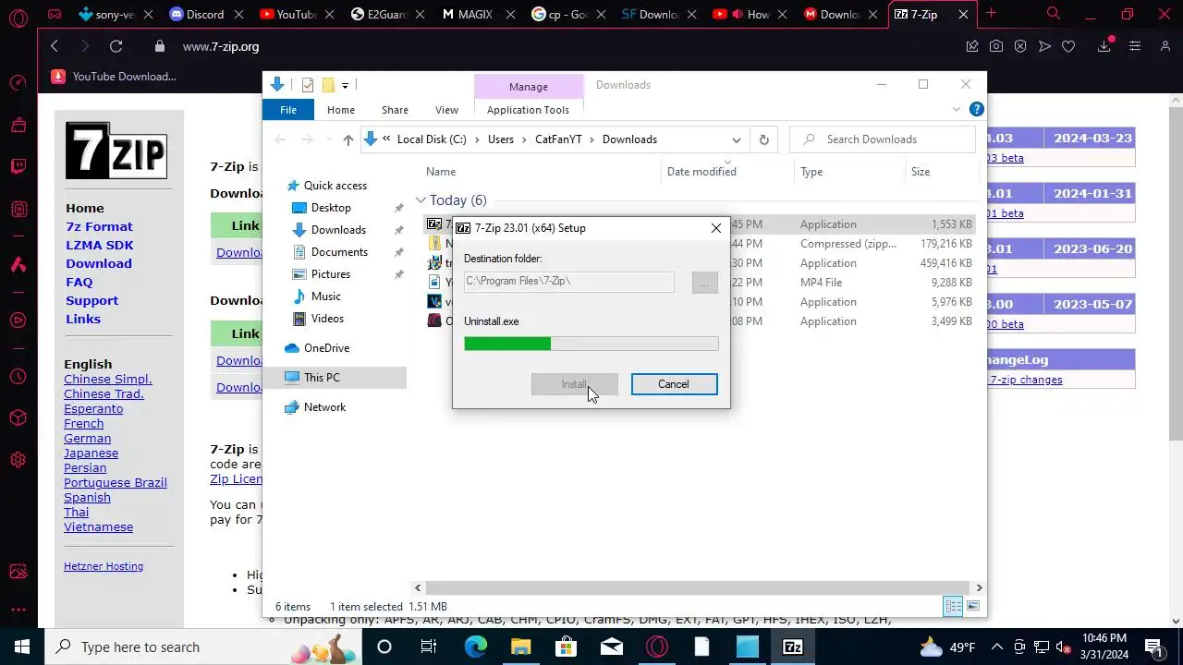Open Share ribbon tab in Explorer
The height and width of the screenshot is (665, 1183).
pyautogui.click(x=395, y=110)
